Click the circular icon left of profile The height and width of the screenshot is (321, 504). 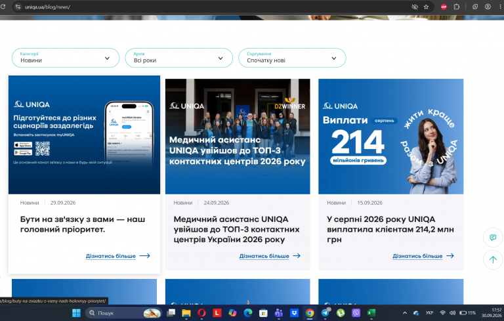[x=475, y=7]
